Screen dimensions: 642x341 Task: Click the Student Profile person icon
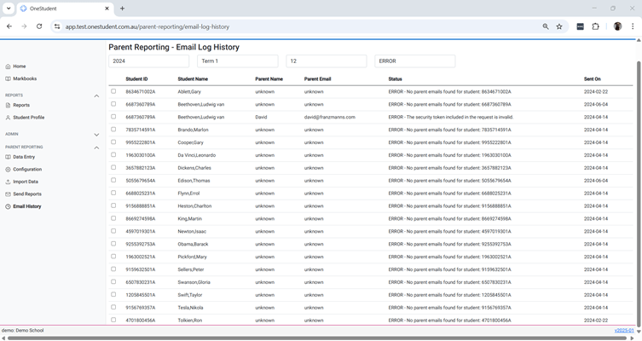click(x=8, y=118)
